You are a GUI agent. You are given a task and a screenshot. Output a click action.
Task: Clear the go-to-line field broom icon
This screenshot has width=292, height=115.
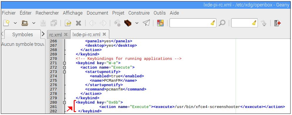click(254, 23)
